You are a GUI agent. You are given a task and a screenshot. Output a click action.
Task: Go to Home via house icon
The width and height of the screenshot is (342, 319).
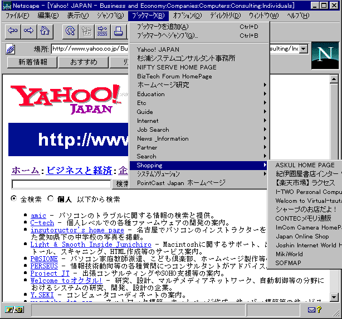pos(45,31)
